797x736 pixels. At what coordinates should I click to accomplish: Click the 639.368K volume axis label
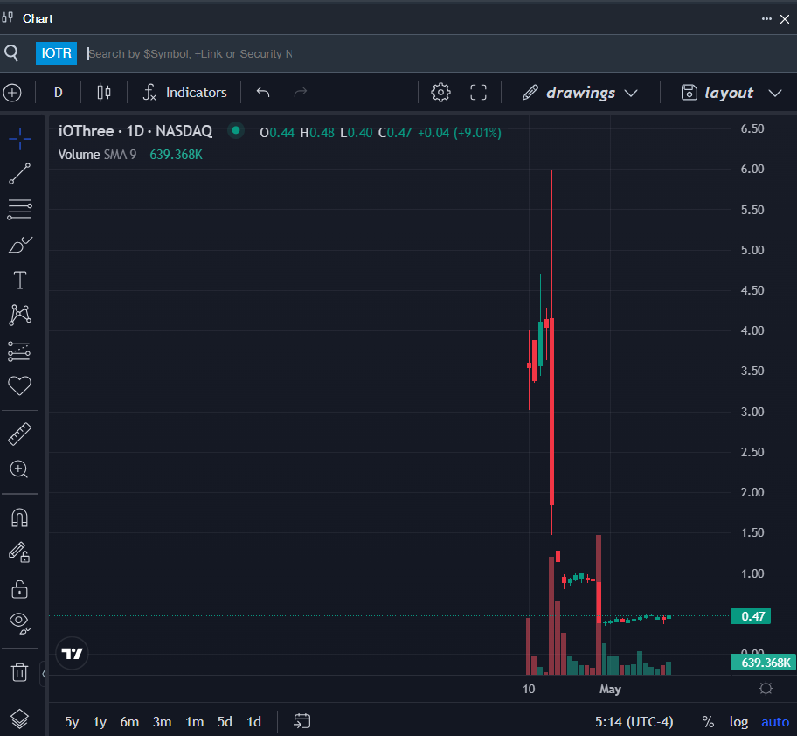point(764,663)
